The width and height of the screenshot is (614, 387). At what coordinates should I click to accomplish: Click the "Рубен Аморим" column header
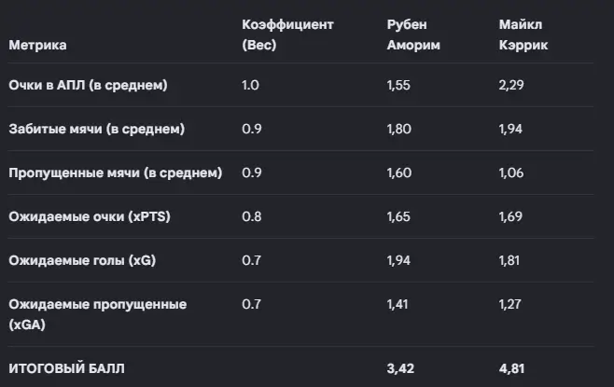point(413,35)
